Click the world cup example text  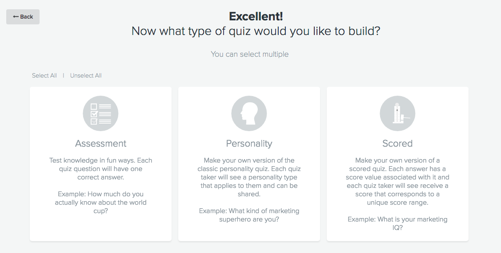[100, 202]
